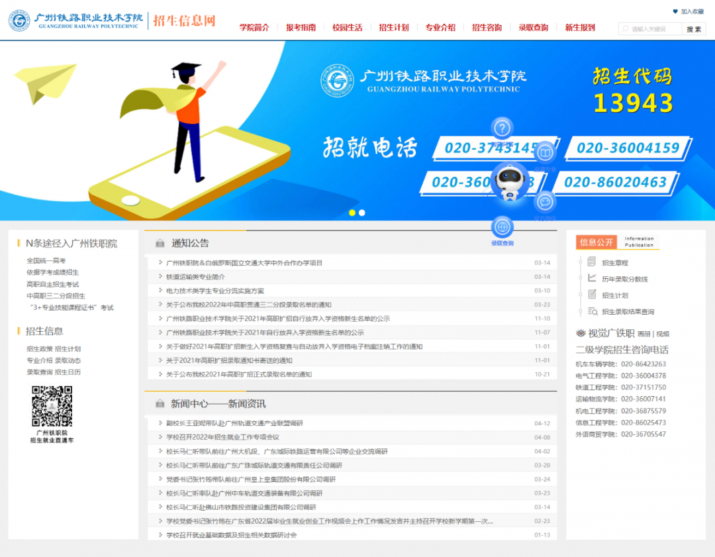Image resolution: width=715 pixels, height=557 pixels.
Task: Click the 搜索 search button
Action: pyautogui.click(x=693, y=28)
